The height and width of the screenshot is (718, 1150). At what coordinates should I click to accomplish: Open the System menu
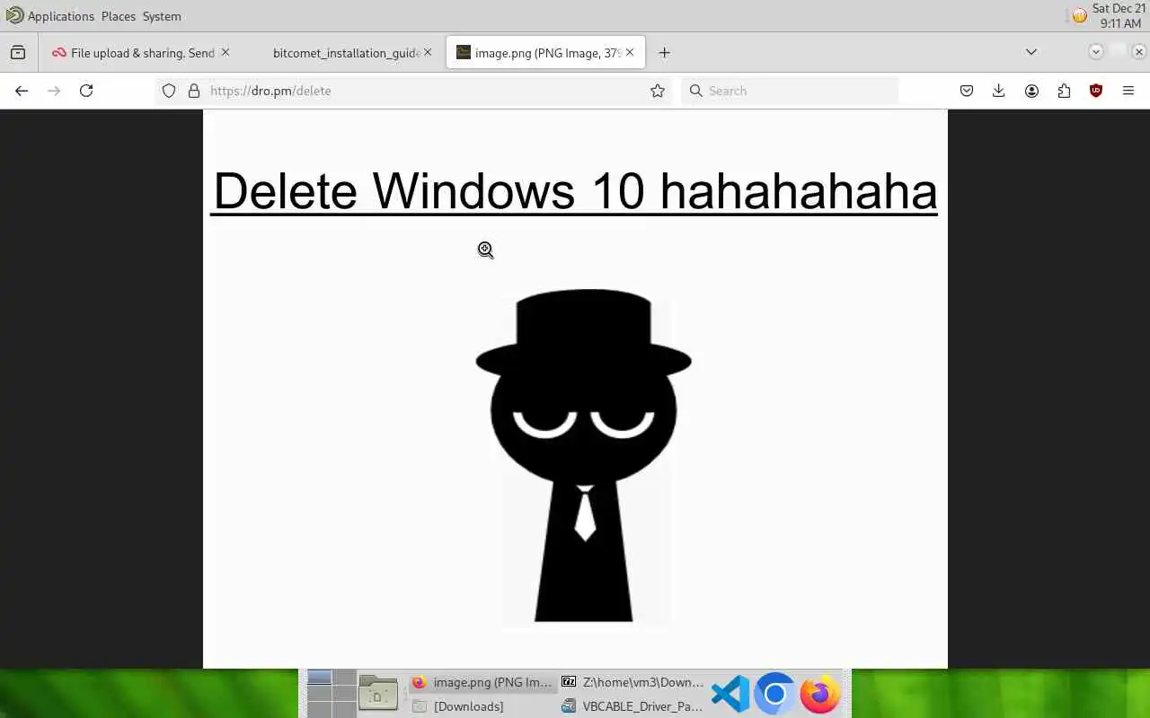tap(162, 16)
